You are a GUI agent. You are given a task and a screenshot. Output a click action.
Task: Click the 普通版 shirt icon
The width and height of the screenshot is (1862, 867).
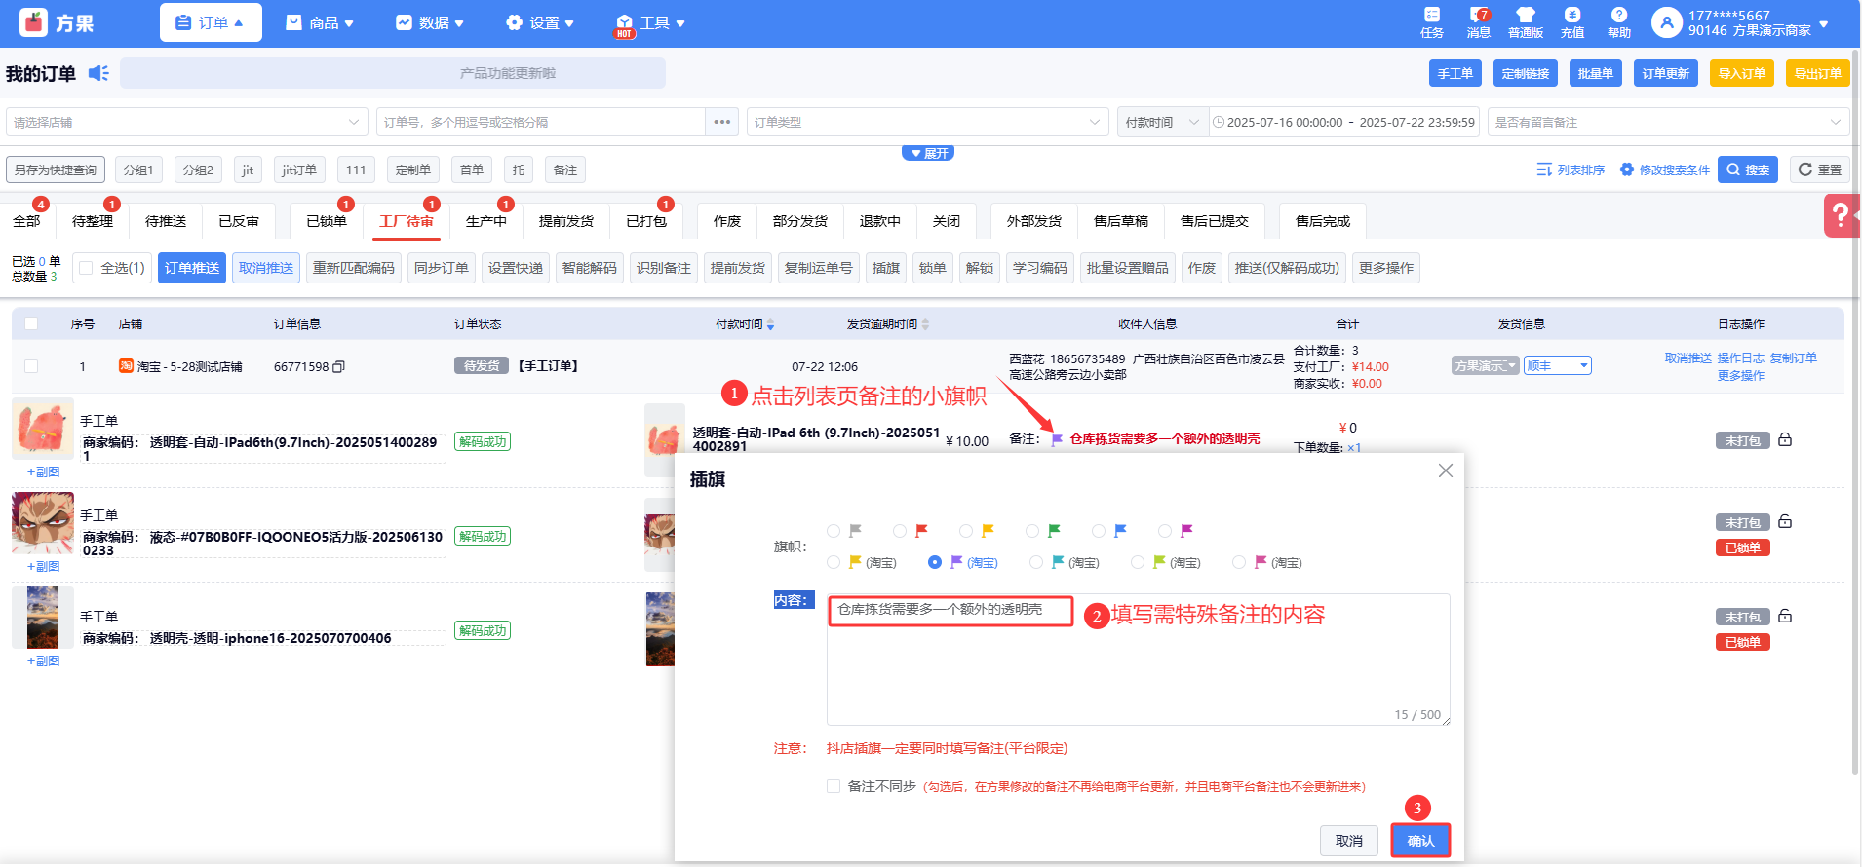(x=1525, y=21)
